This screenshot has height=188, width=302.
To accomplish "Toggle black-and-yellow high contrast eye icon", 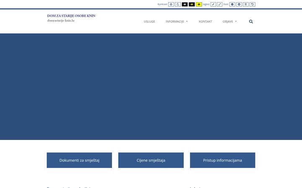I will (192, 5).
